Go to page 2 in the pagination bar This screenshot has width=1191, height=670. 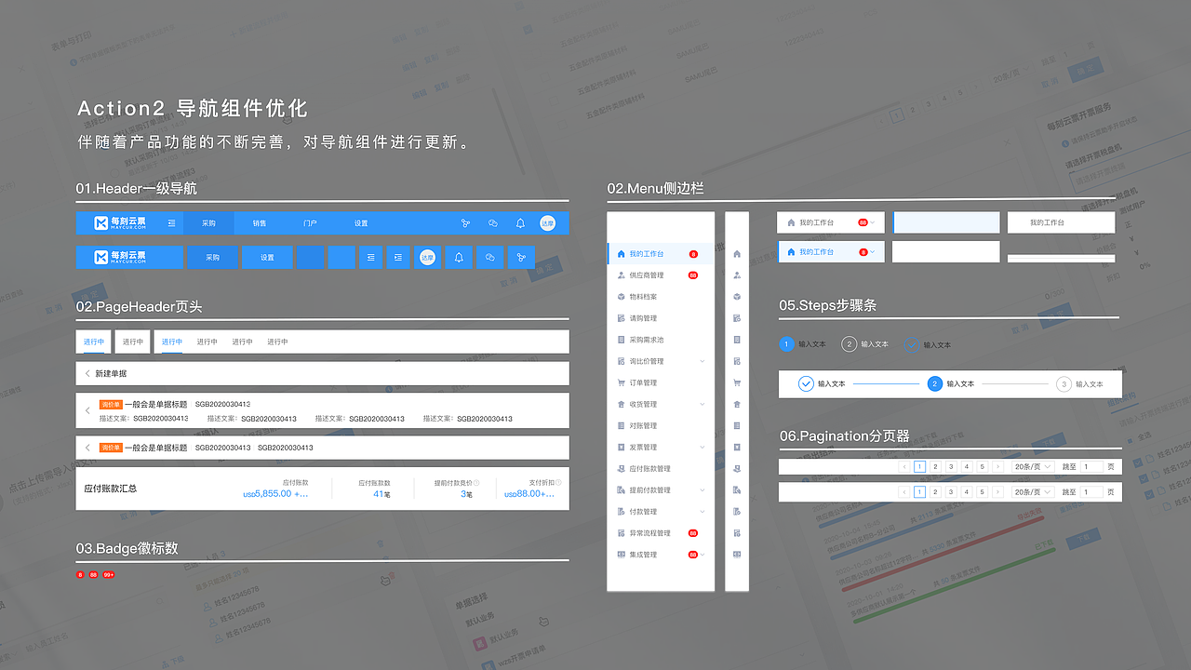click(935, 466)
